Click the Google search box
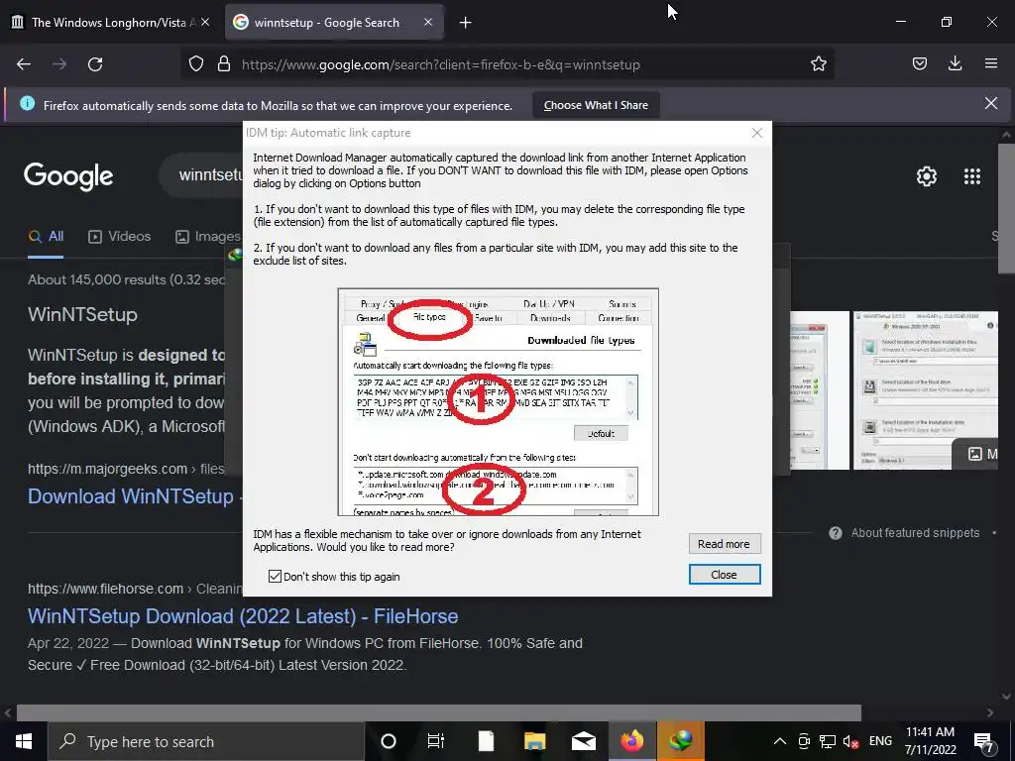The image size is (1015, 761). (x=202, y=175)
